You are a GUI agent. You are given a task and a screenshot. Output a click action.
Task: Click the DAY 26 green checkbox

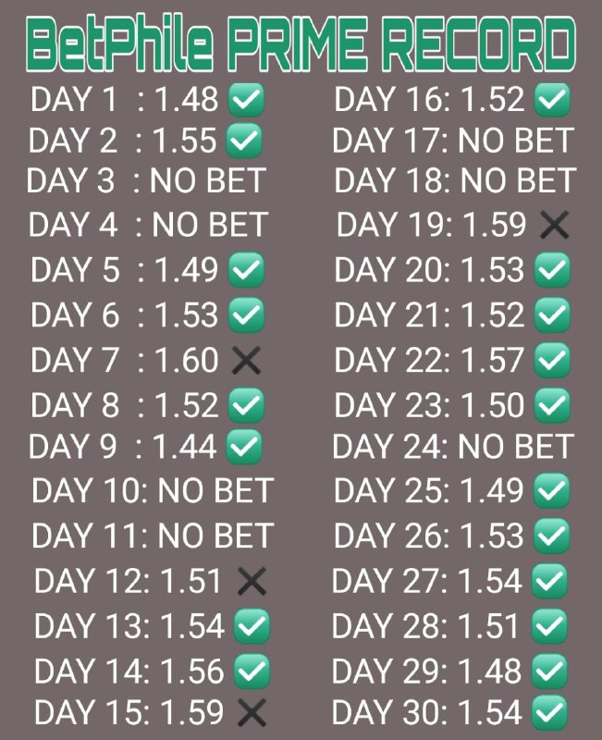coord(551,536)
